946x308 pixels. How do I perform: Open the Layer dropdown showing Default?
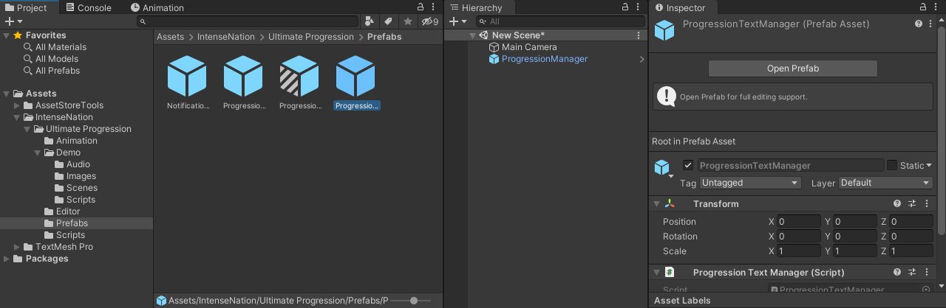tap(885, 183)
